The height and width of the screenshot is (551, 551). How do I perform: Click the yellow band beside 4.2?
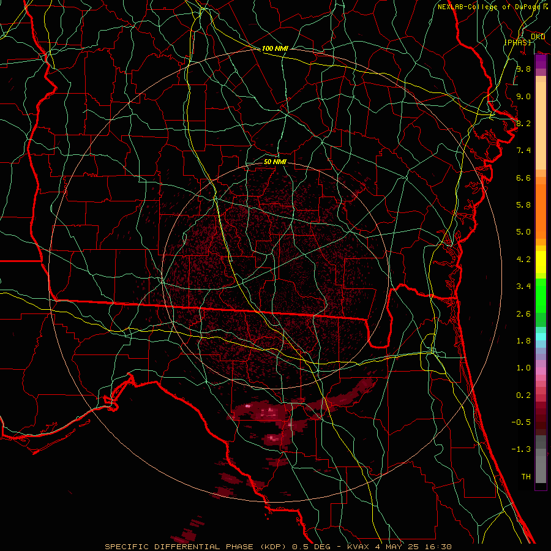[541, 262]
